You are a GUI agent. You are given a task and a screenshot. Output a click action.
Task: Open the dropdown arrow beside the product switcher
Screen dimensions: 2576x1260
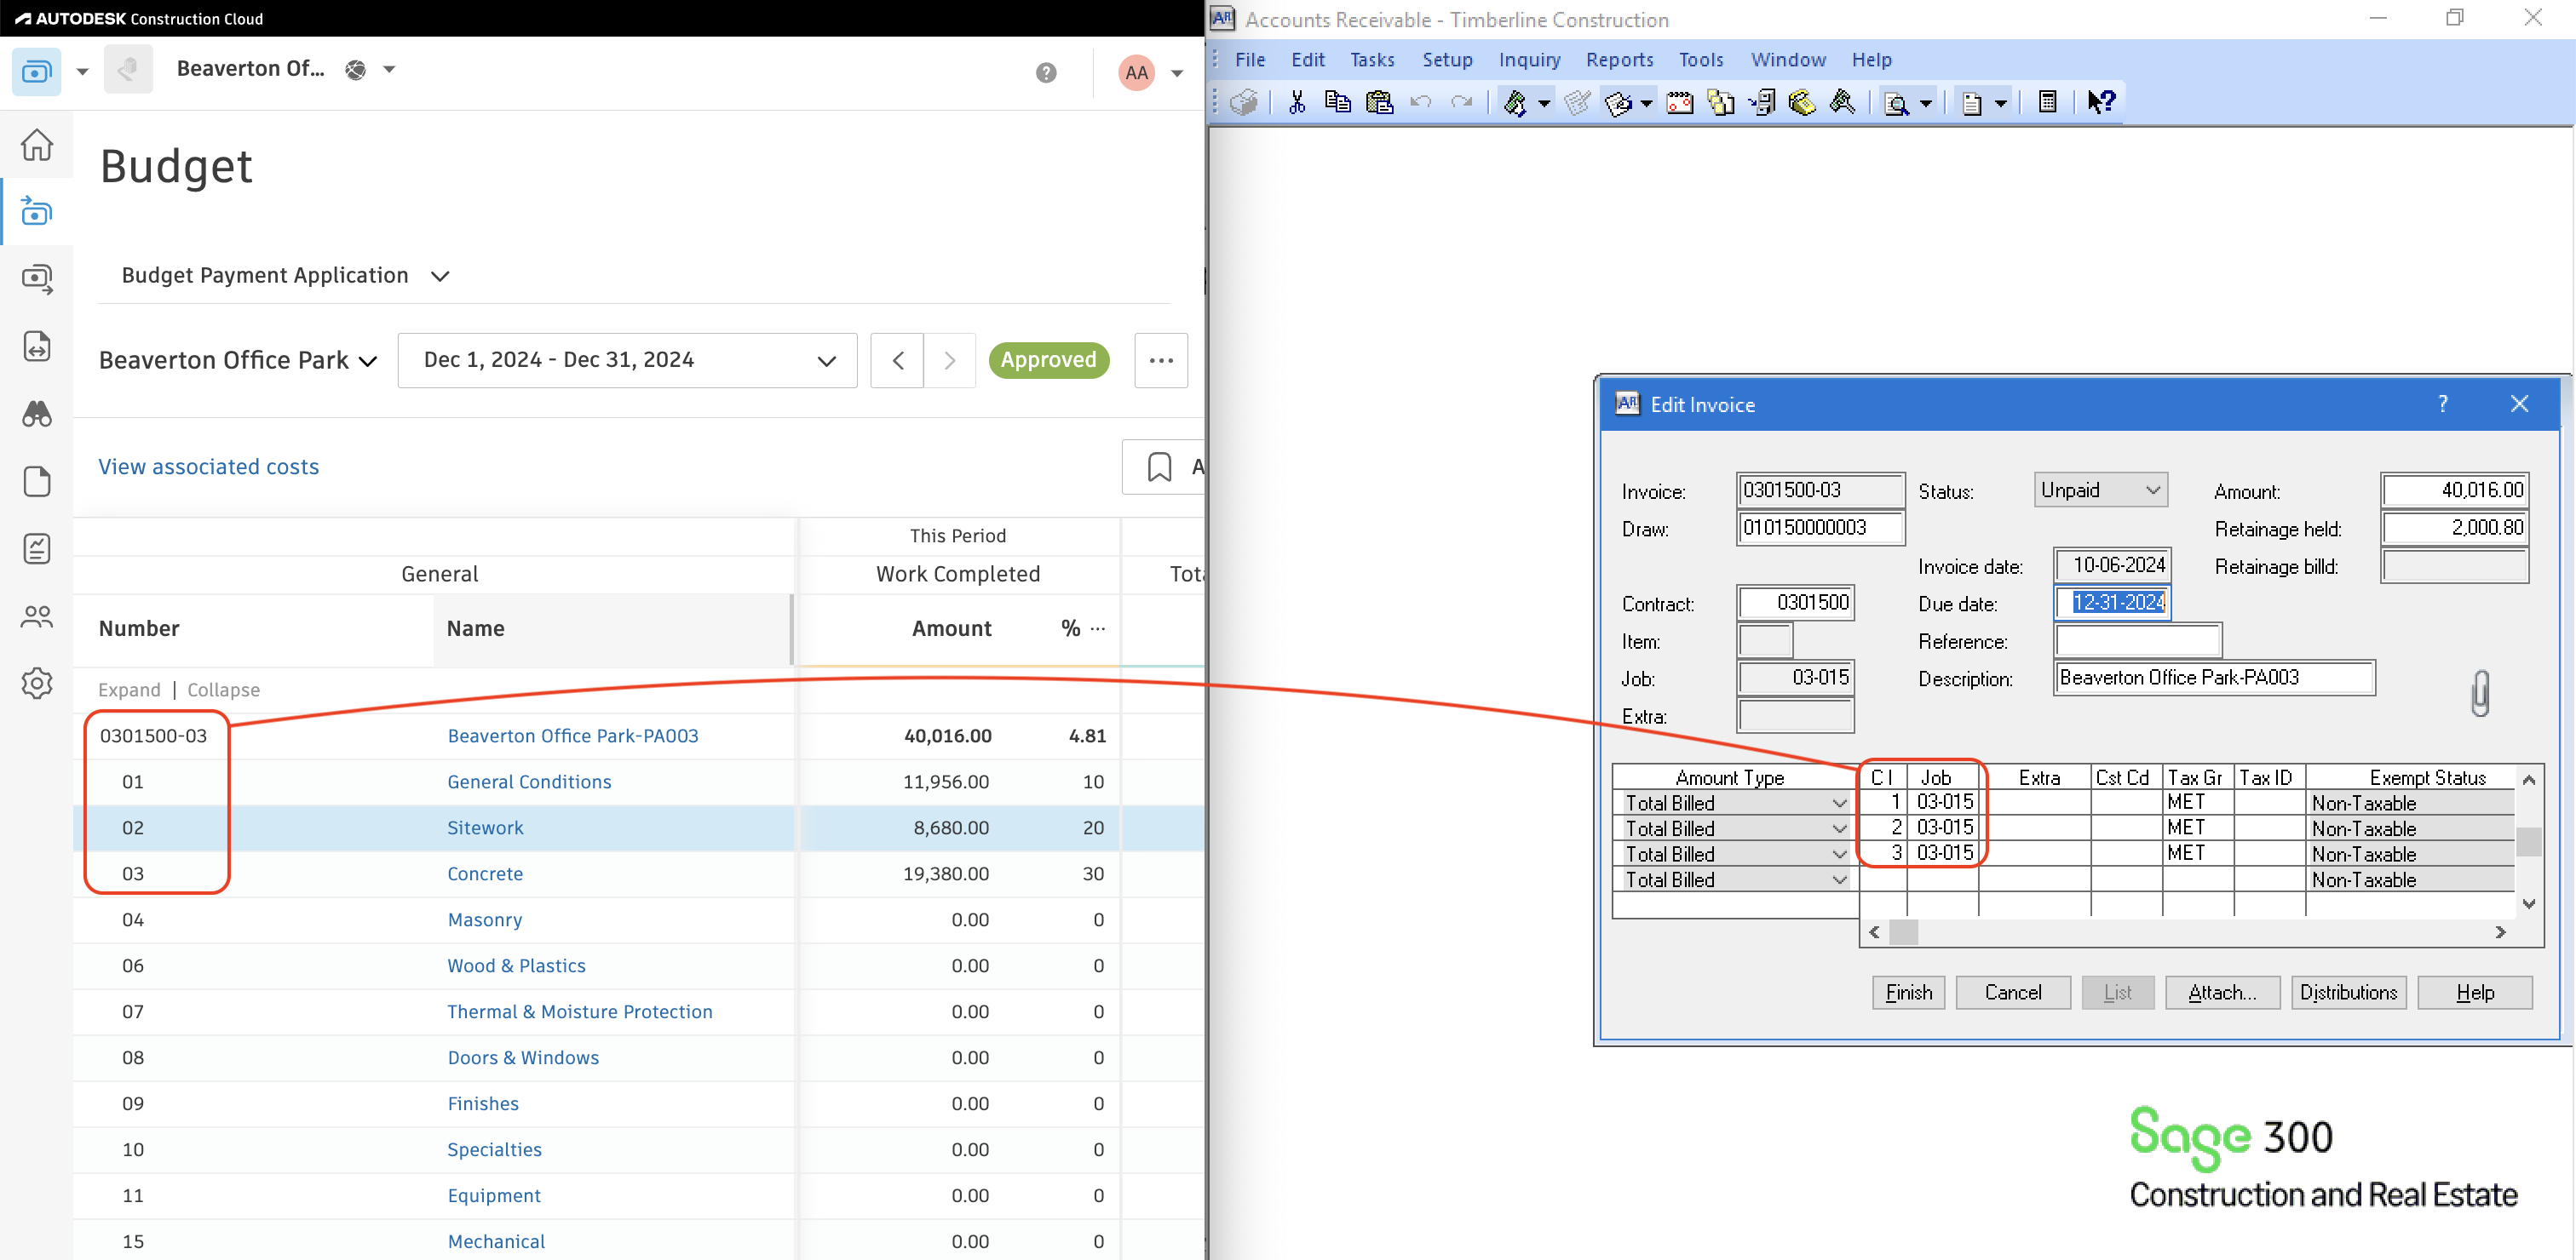(x=83, y=72)
